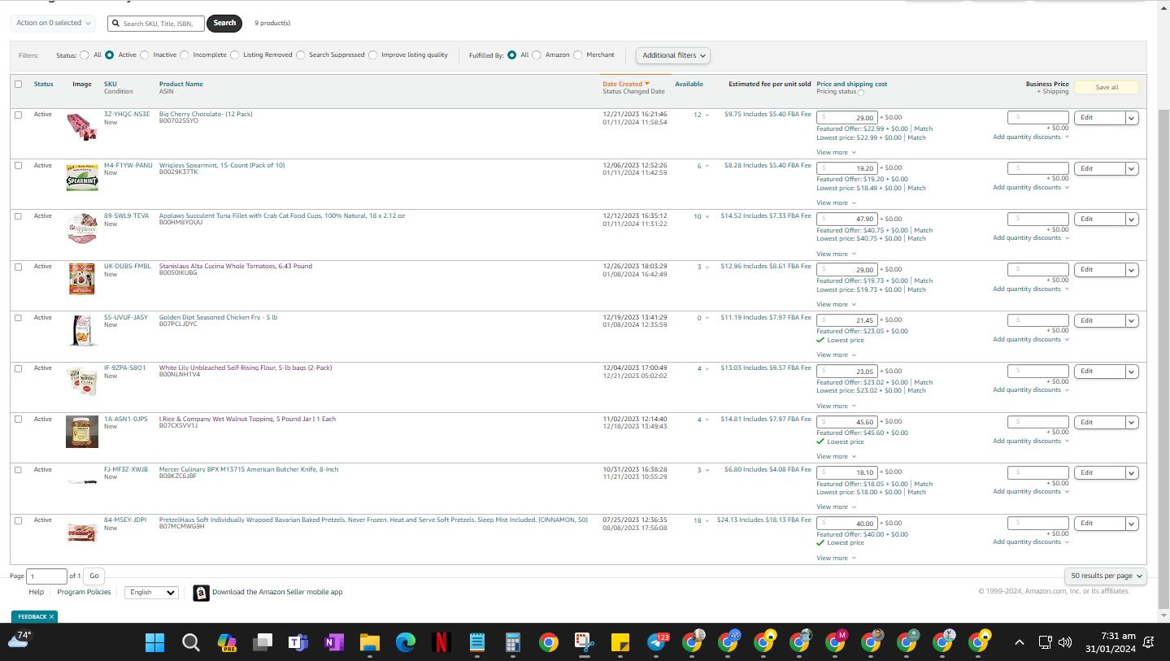
Task: Open Task View on the taskbar
Action: coord(262,642)
